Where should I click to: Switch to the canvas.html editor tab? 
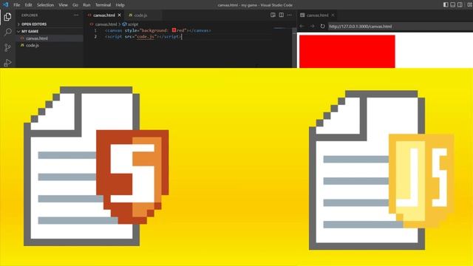pos(104,15)
